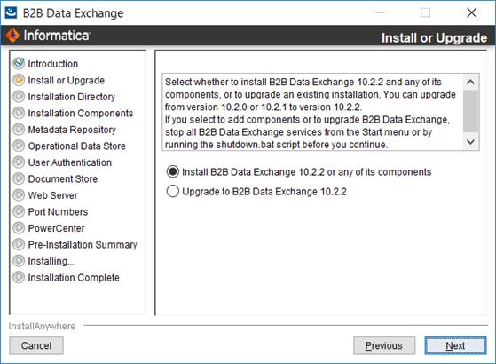496x364 pixels.
Task: Click the Installation Complete step icon
Action: tap(19, 277)
